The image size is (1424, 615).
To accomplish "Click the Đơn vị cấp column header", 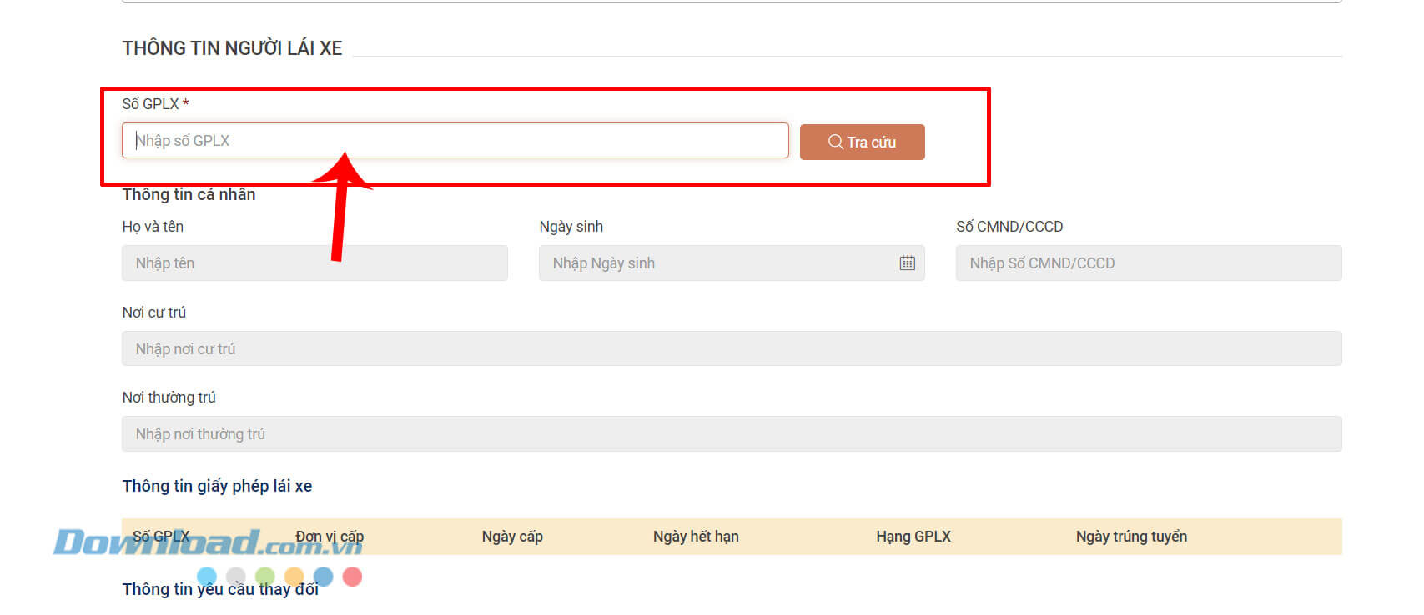I will [330, 537].
